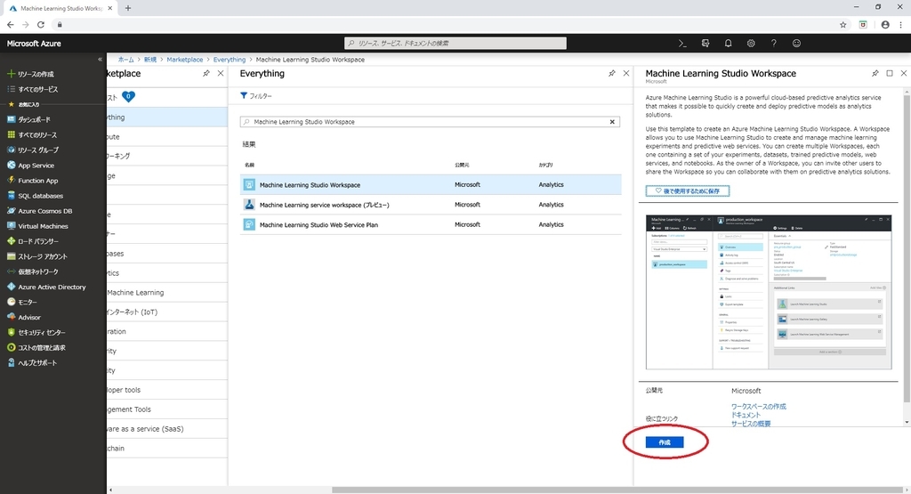Open the feedback smiley icon
This screenshot has height=494, width=911.
click(x=796, y=44)
